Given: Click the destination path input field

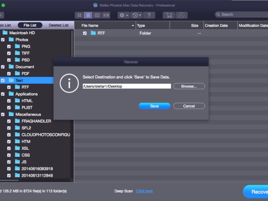Looking at the screenshot, I should [127, 86].
